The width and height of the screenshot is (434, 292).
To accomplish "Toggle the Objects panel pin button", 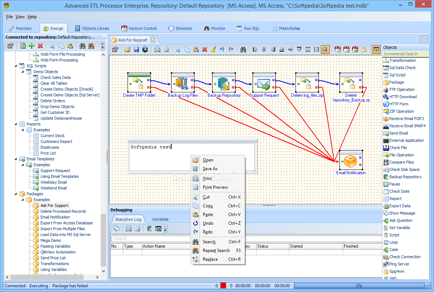I will (376, 49).
